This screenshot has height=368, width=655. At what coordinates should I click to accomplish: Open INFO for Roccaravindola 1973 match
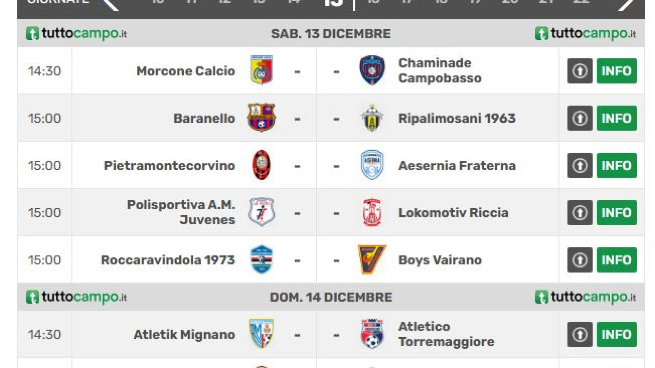pyautogui.click(x=616, y=260)
